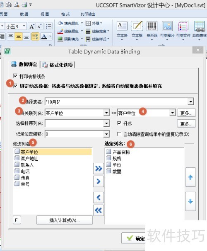The image size is (207, 251).
Task: Click 更多... button beside 升序
Action: point(186,123)
